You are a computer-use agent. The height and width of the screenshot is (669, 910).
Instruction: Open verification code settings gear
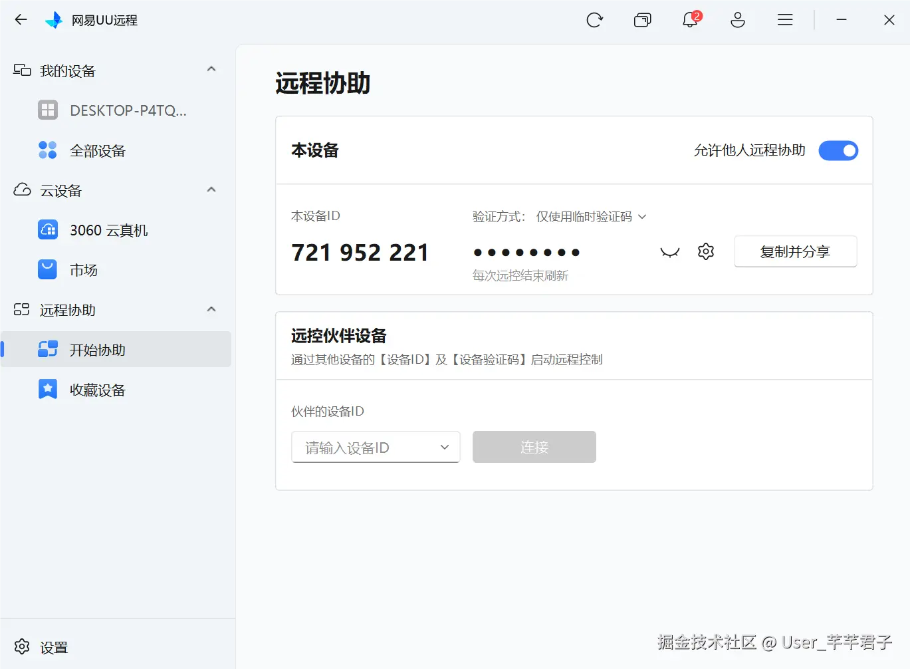pos(706,251)
